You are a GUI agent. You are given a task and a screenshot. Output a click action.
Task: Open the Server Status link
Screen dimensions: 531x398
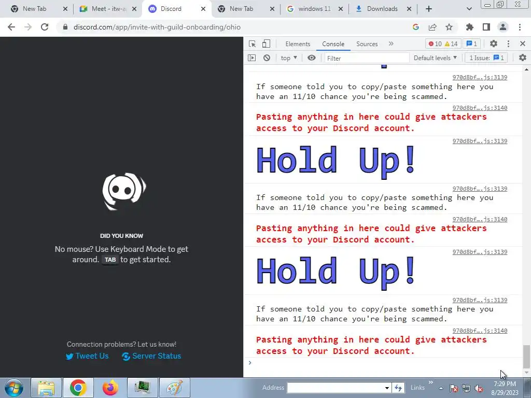pos(151,356)
